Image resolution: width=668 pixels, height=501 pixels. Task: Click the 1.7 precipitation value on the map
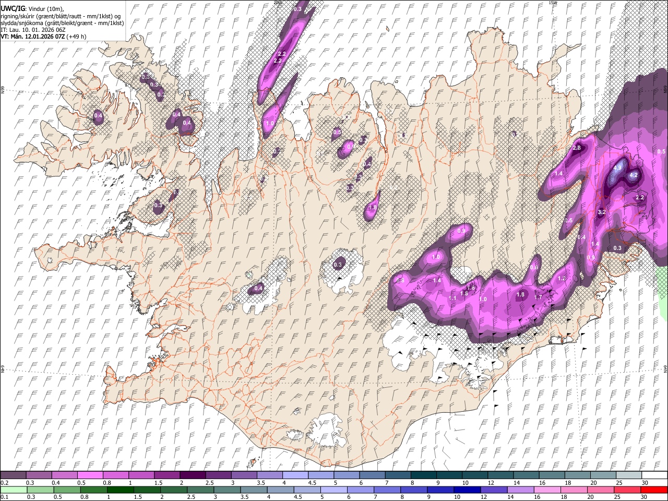coord(539,297)
